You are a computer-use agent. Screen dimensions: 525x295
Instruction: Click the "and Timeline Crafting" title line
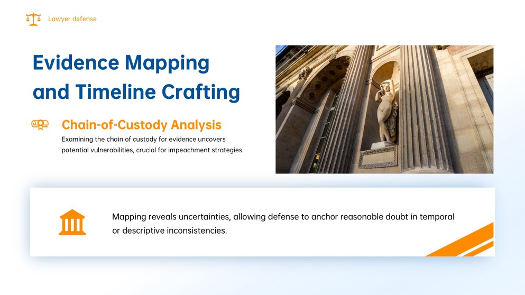coord(136,92)
